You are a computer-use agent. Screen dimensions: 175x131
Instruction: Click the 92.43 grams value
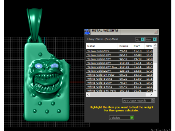[x=123, y=59]
